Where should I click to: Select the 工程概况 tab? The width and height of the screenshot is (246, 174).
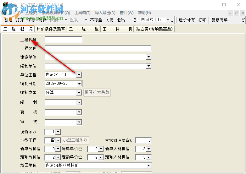18,29
